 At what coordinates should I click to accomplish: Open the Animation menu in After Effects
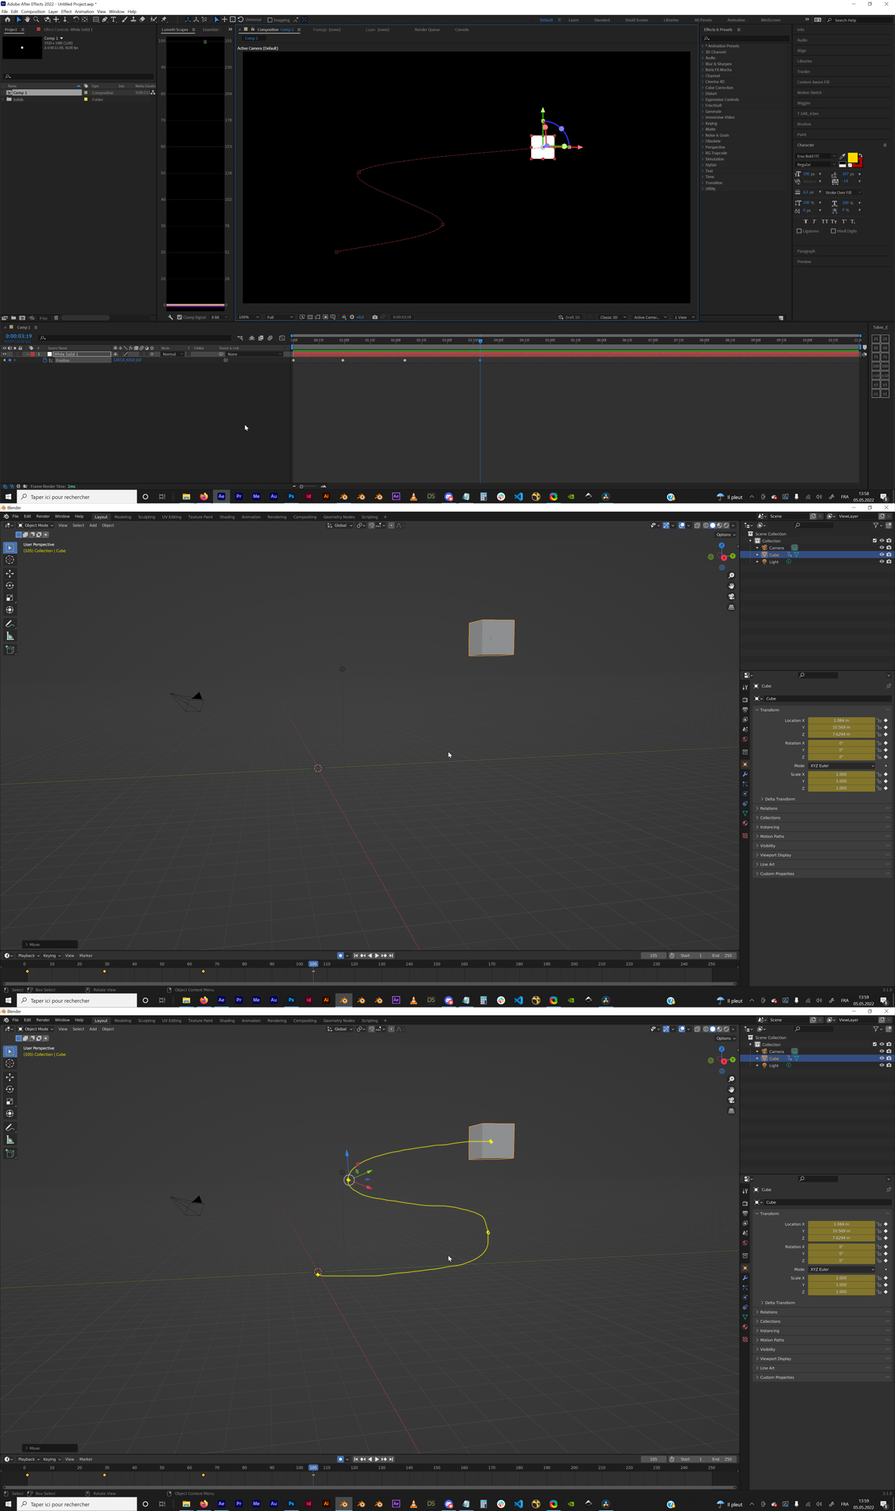point(84,11)
